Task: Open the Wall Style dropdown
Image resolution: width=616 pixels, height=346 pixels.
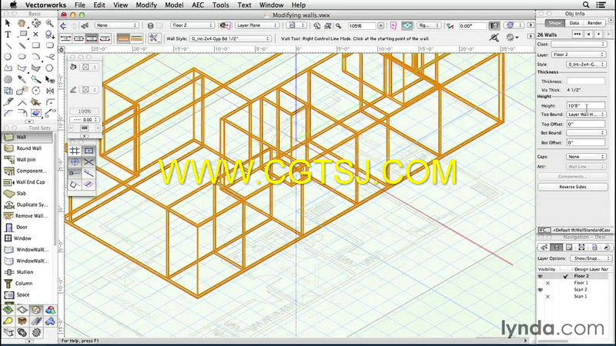Action: [230, 38]
